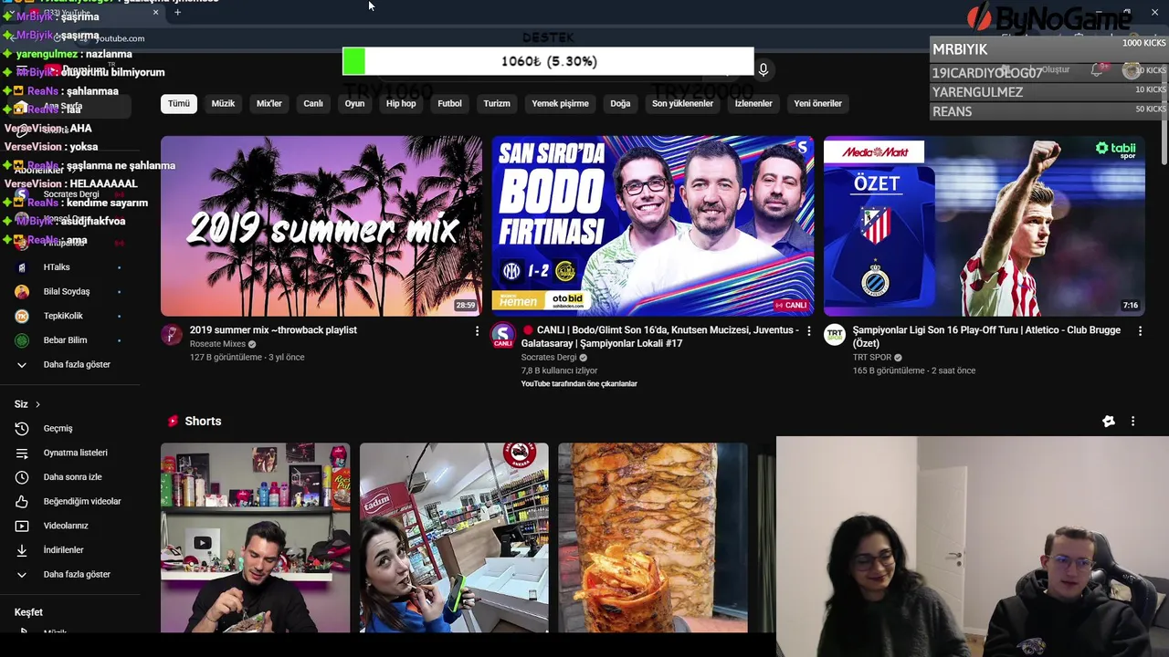Select the Turizm filter chip
This screenshot has width=1169, height=657.
[x=497, y=103]
